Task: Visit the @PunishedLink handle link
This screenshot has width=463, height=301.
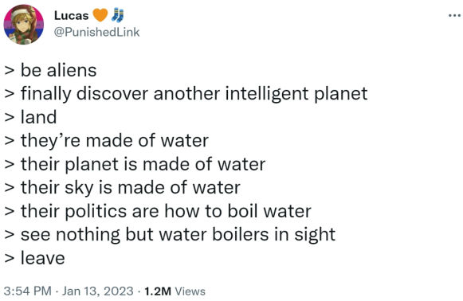Action: [96, 32]
